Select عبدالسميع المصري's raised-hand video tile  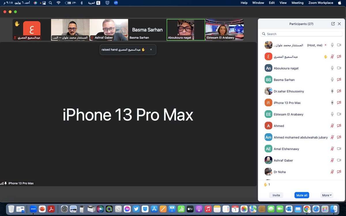[32, 30]
